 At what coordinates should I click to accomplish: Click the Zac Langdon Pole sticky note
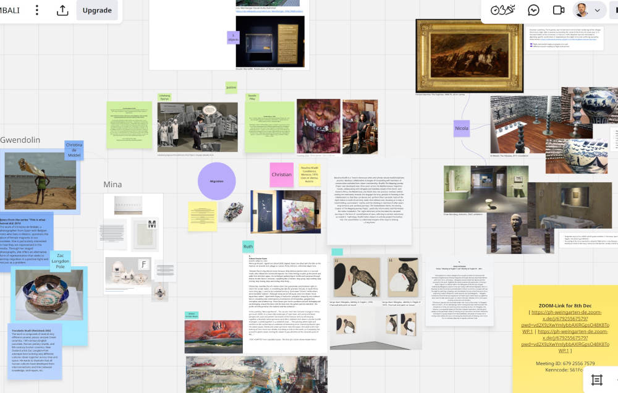[60, 260]
